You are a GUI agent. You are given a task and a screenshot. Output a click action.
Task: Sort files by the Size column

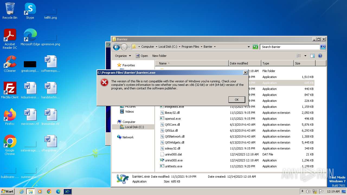304,63
